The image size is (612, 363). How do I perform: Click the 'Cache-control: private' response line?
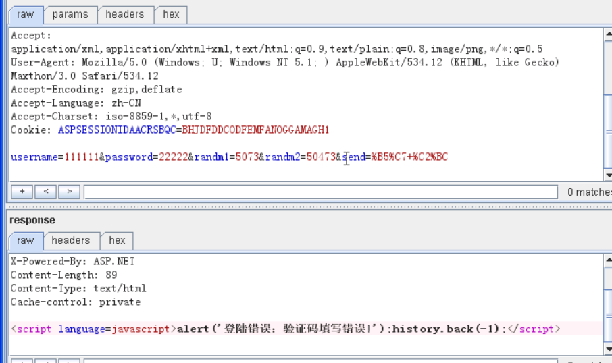point(76,302)
